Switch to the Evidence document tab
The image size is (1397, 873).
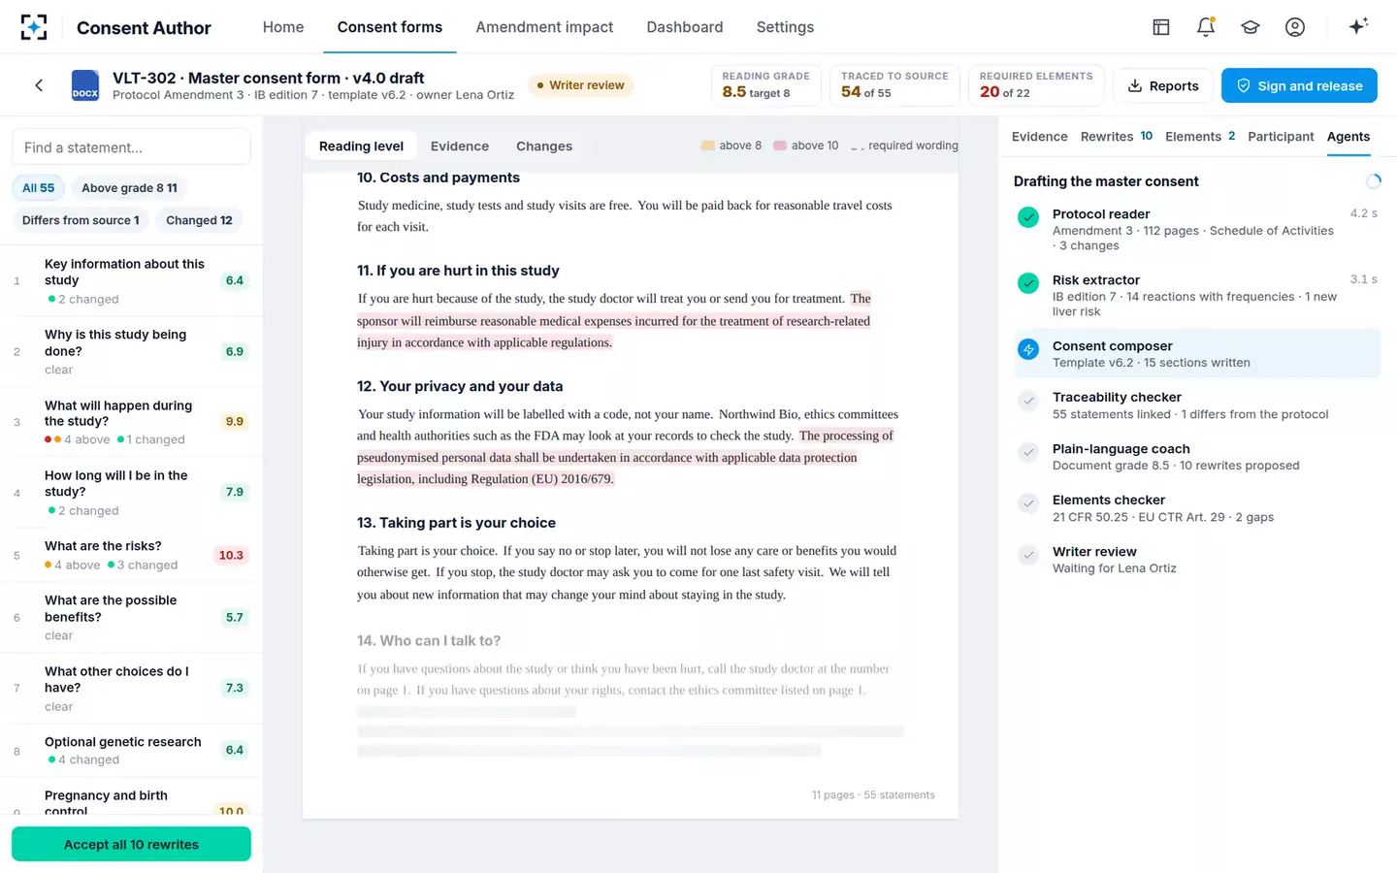460,146
